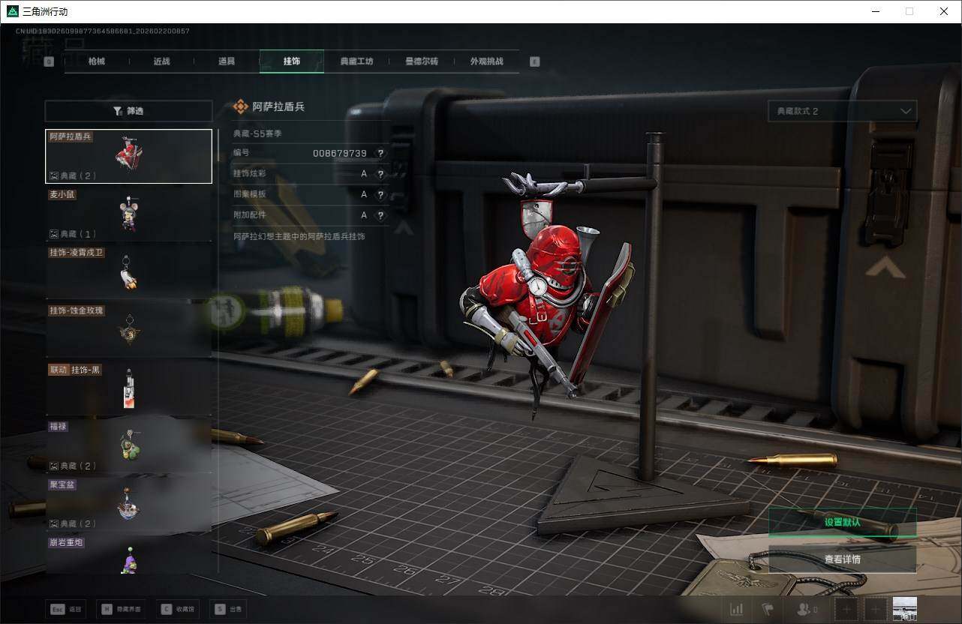Click the Esc 返回 button
962x624 pixels.
pos(65,609)
